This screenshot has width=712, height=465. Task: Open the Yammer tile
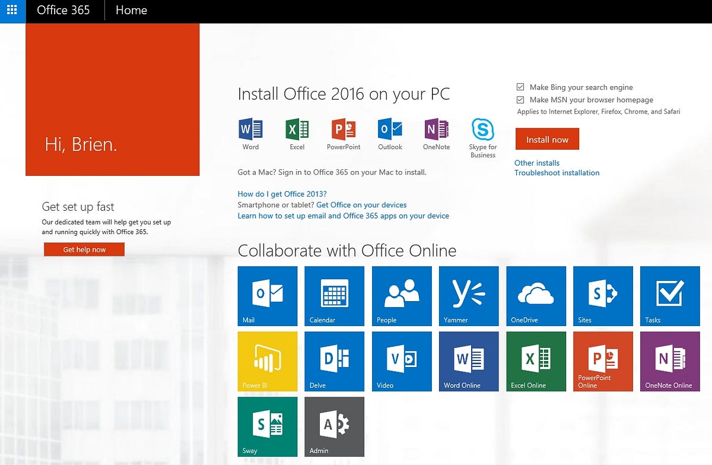(469, 296)
